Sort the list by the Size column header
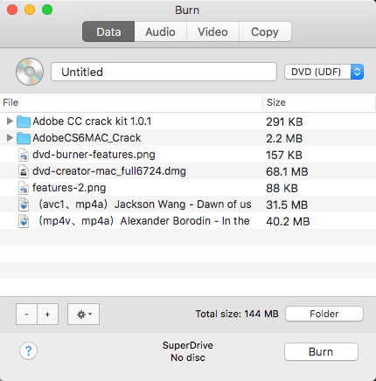This screenshot has height=381, width=376. pos(319,102)
